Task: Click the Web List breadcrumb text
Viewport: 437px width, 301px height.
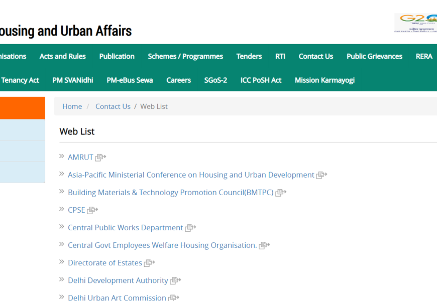Action: (x=154, y=106)
